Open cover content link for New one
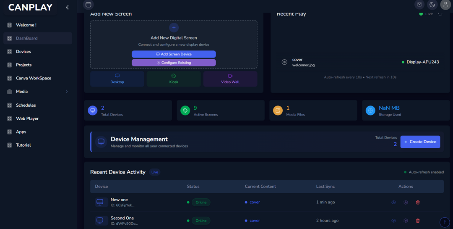Image resolution: width=453 pixels, height=229 pixels. [255, 203]
